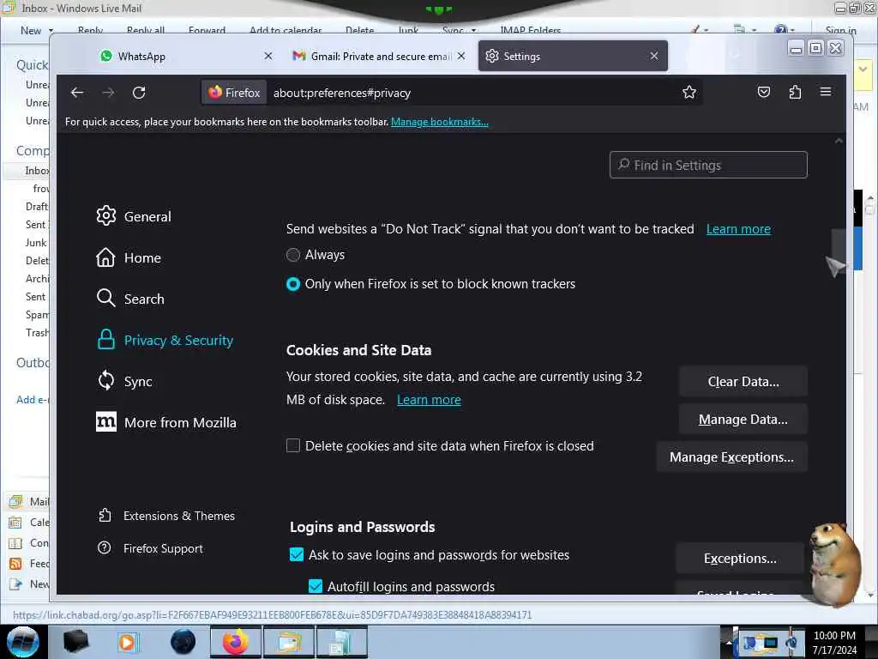Open Junk folder in Windows Live Mail
Image resolution: width=878 pixels, height=659 pixels.
click(x=36, y=243)
